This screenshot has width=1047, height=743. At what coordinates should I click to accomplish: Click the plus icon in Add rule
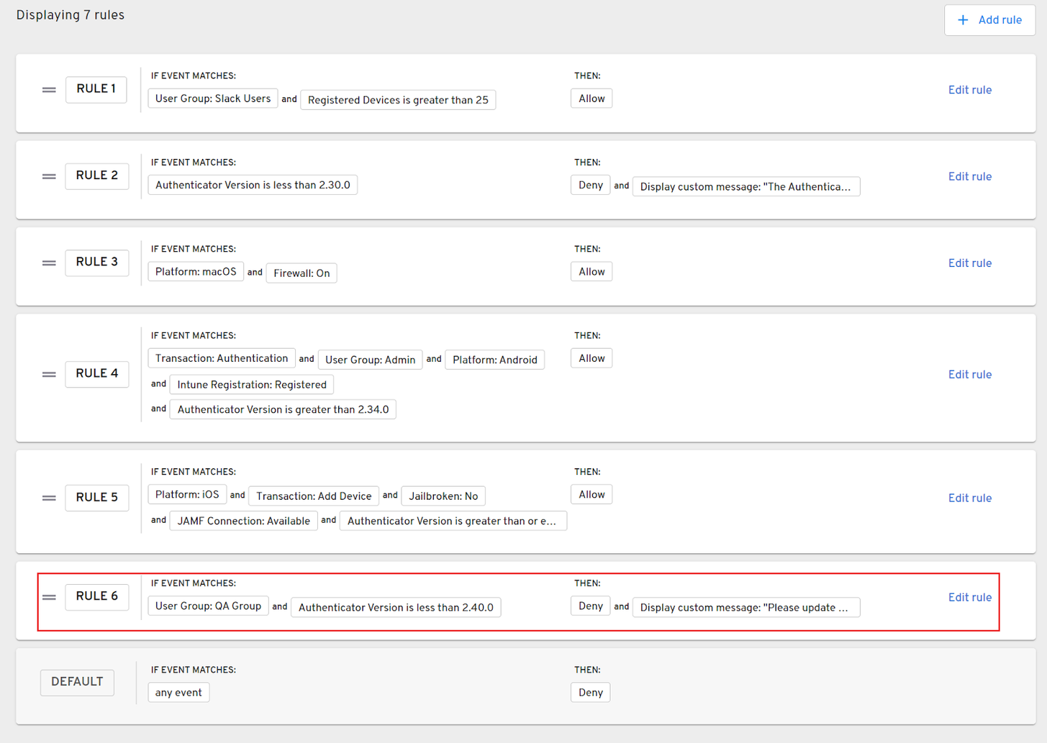click(x=963, y=20)
